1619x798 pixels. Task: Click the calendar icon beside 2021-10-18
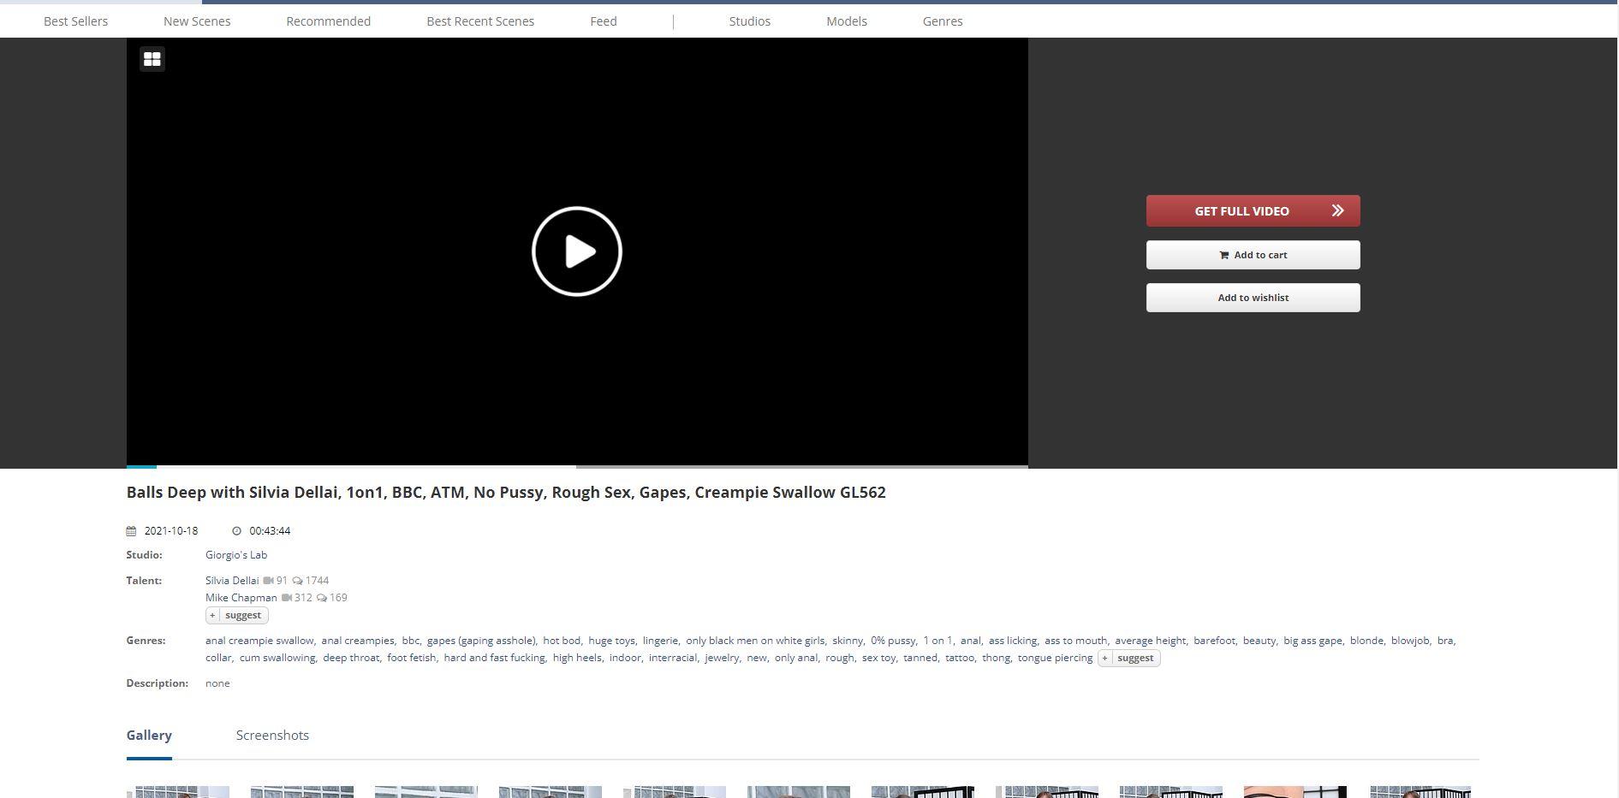coord(131,531)
